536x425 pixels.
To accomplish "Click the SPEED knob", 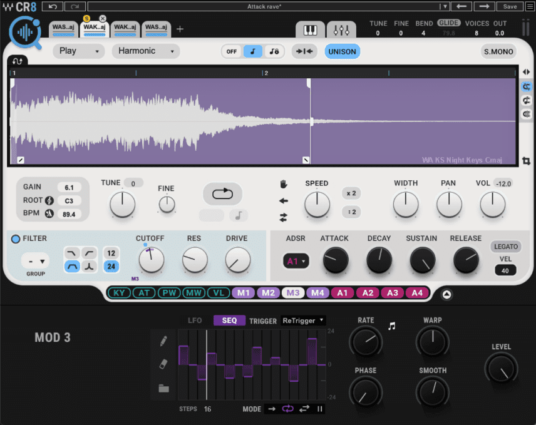I will (x=317, y=204).
